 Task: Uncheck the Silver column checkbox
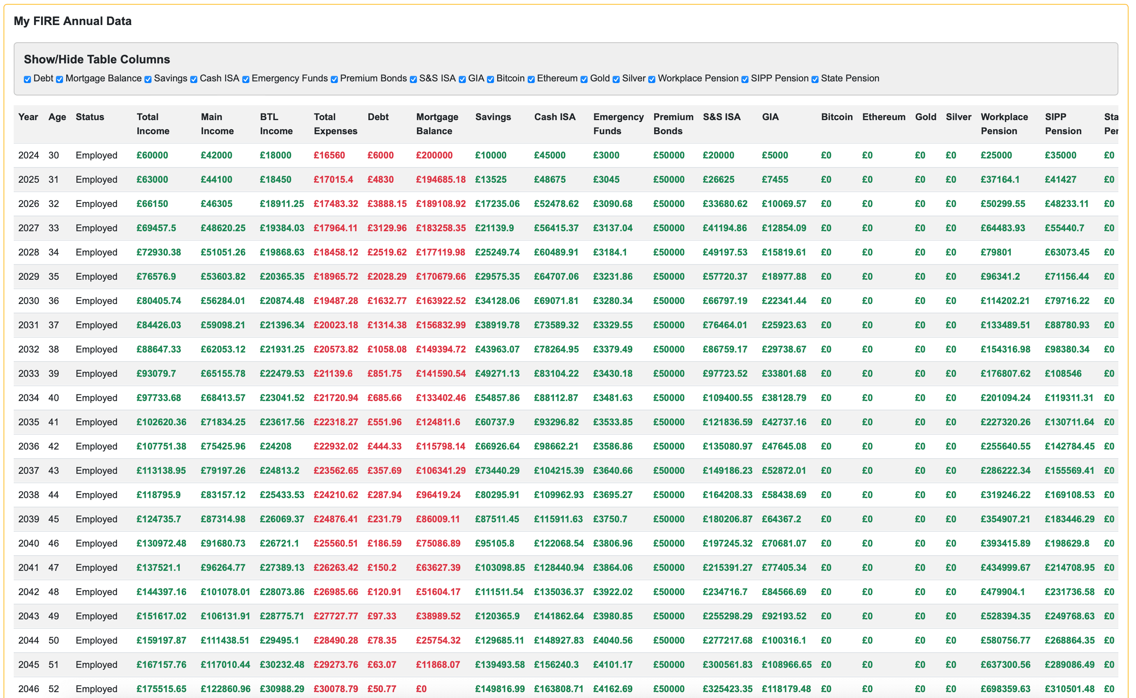click(x=616, y=79)
